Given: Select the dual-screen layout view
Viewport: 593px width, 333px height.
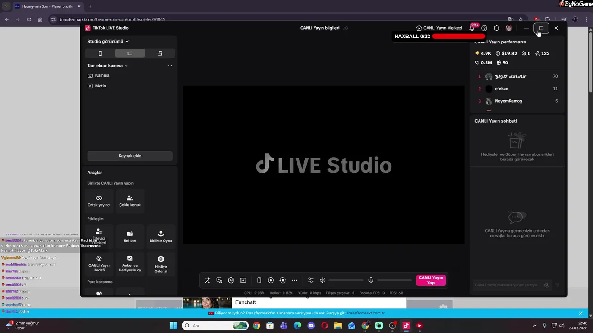Looking at the screenshot, I should point(160,54).
